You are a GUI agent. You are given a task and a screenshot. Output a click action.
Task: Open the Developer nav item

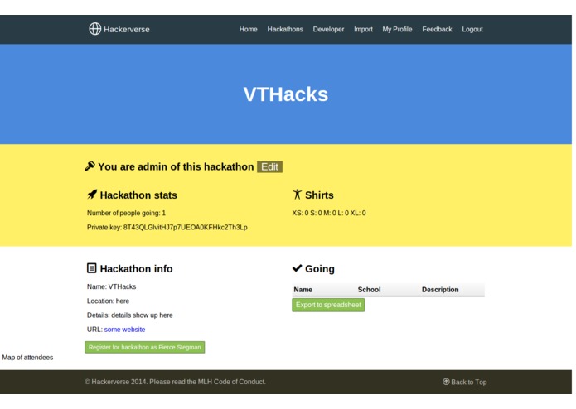(328, 29)
